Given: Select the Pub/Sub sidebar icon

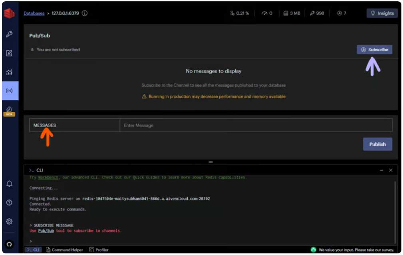Looking at the screenshot, I should (10, 90).
